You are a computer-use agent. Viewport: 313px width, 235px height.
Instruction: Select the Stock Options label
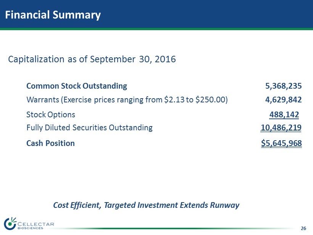click(51, 115)
